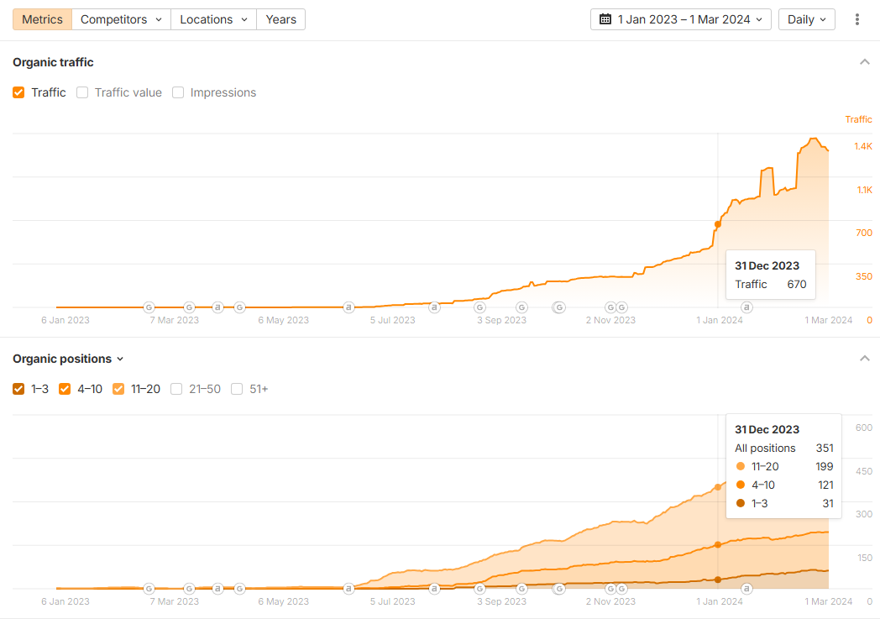Click '6 Jan 2023' label under positions chart
Viewport: 880px width, 619px height.
pyautogui.click(x=65, y=601)
